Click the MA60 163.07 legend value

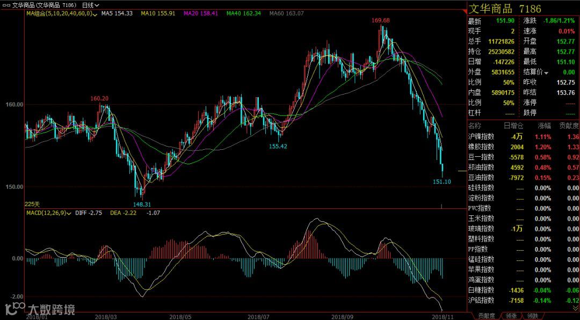[x=287, y=13]
